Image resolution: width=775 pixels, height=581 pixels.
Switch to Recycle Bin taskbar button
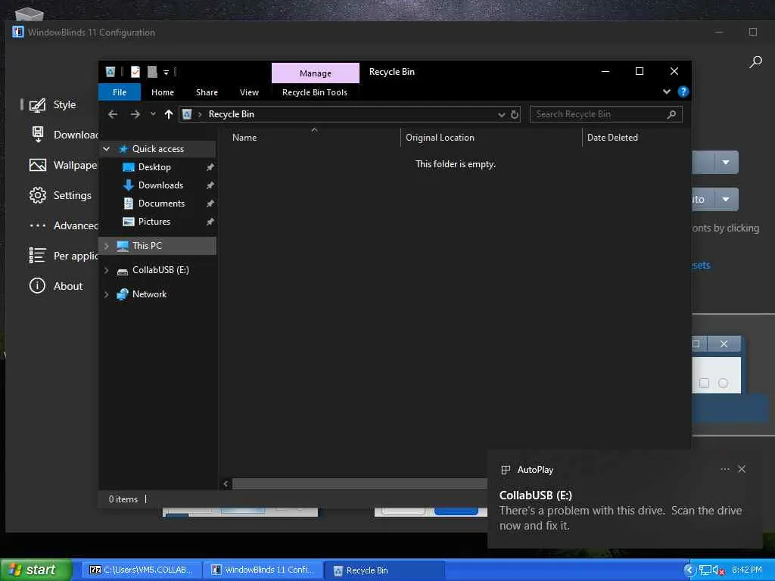pyautogui.click(x=384, y=570)
